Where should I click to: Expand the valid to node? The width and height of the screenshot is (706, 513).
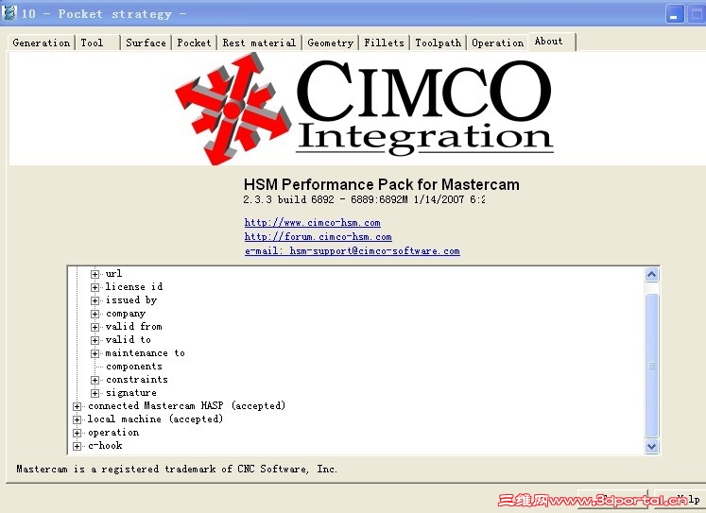(95, 340)
